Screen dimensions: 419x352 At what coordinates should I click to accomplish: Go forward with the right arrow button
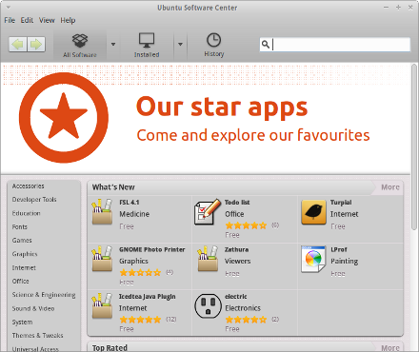coord(36,44)
